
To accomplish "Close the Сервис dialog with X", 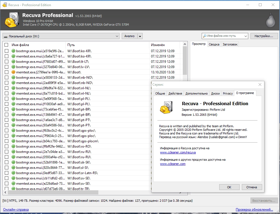I will point(260,85).
